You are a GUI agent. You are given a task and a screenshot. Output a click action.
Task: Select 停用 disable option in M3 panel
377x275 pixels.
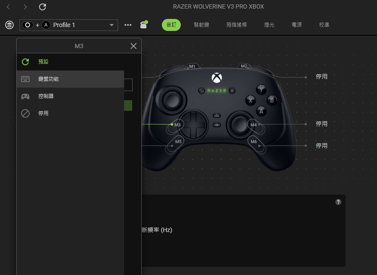pos(70,113)
